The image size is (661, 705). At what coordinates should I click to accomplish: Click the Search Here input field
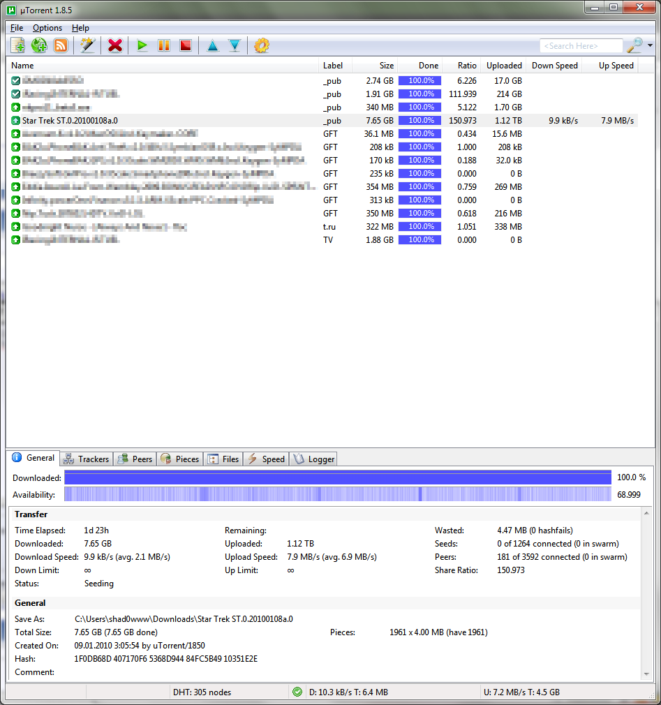tap(581, 46)
